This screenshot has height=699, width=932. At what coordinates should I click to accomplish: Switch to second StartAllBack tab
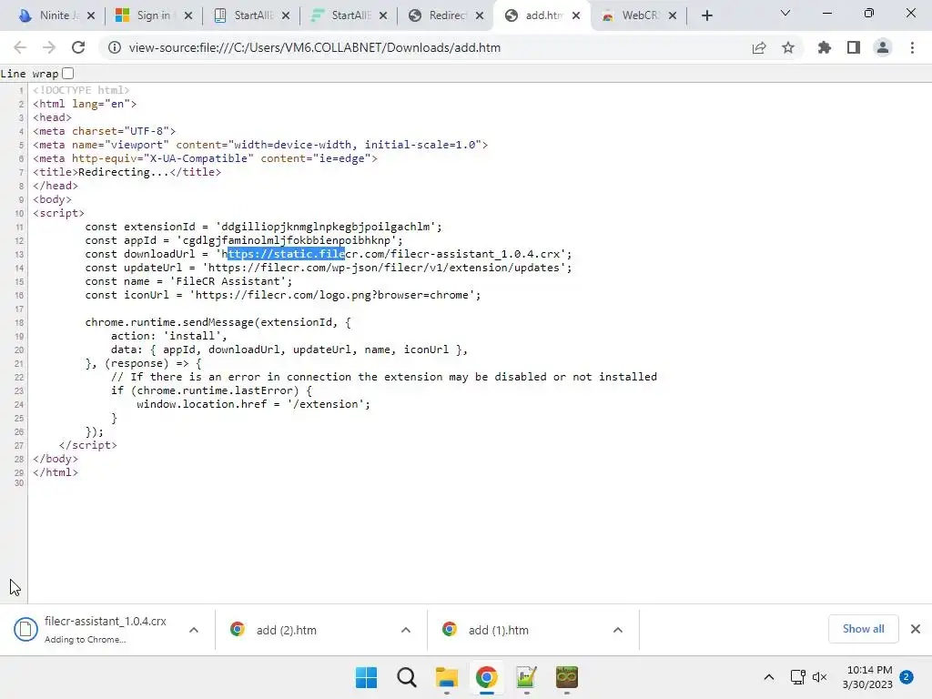click(348, 15)
